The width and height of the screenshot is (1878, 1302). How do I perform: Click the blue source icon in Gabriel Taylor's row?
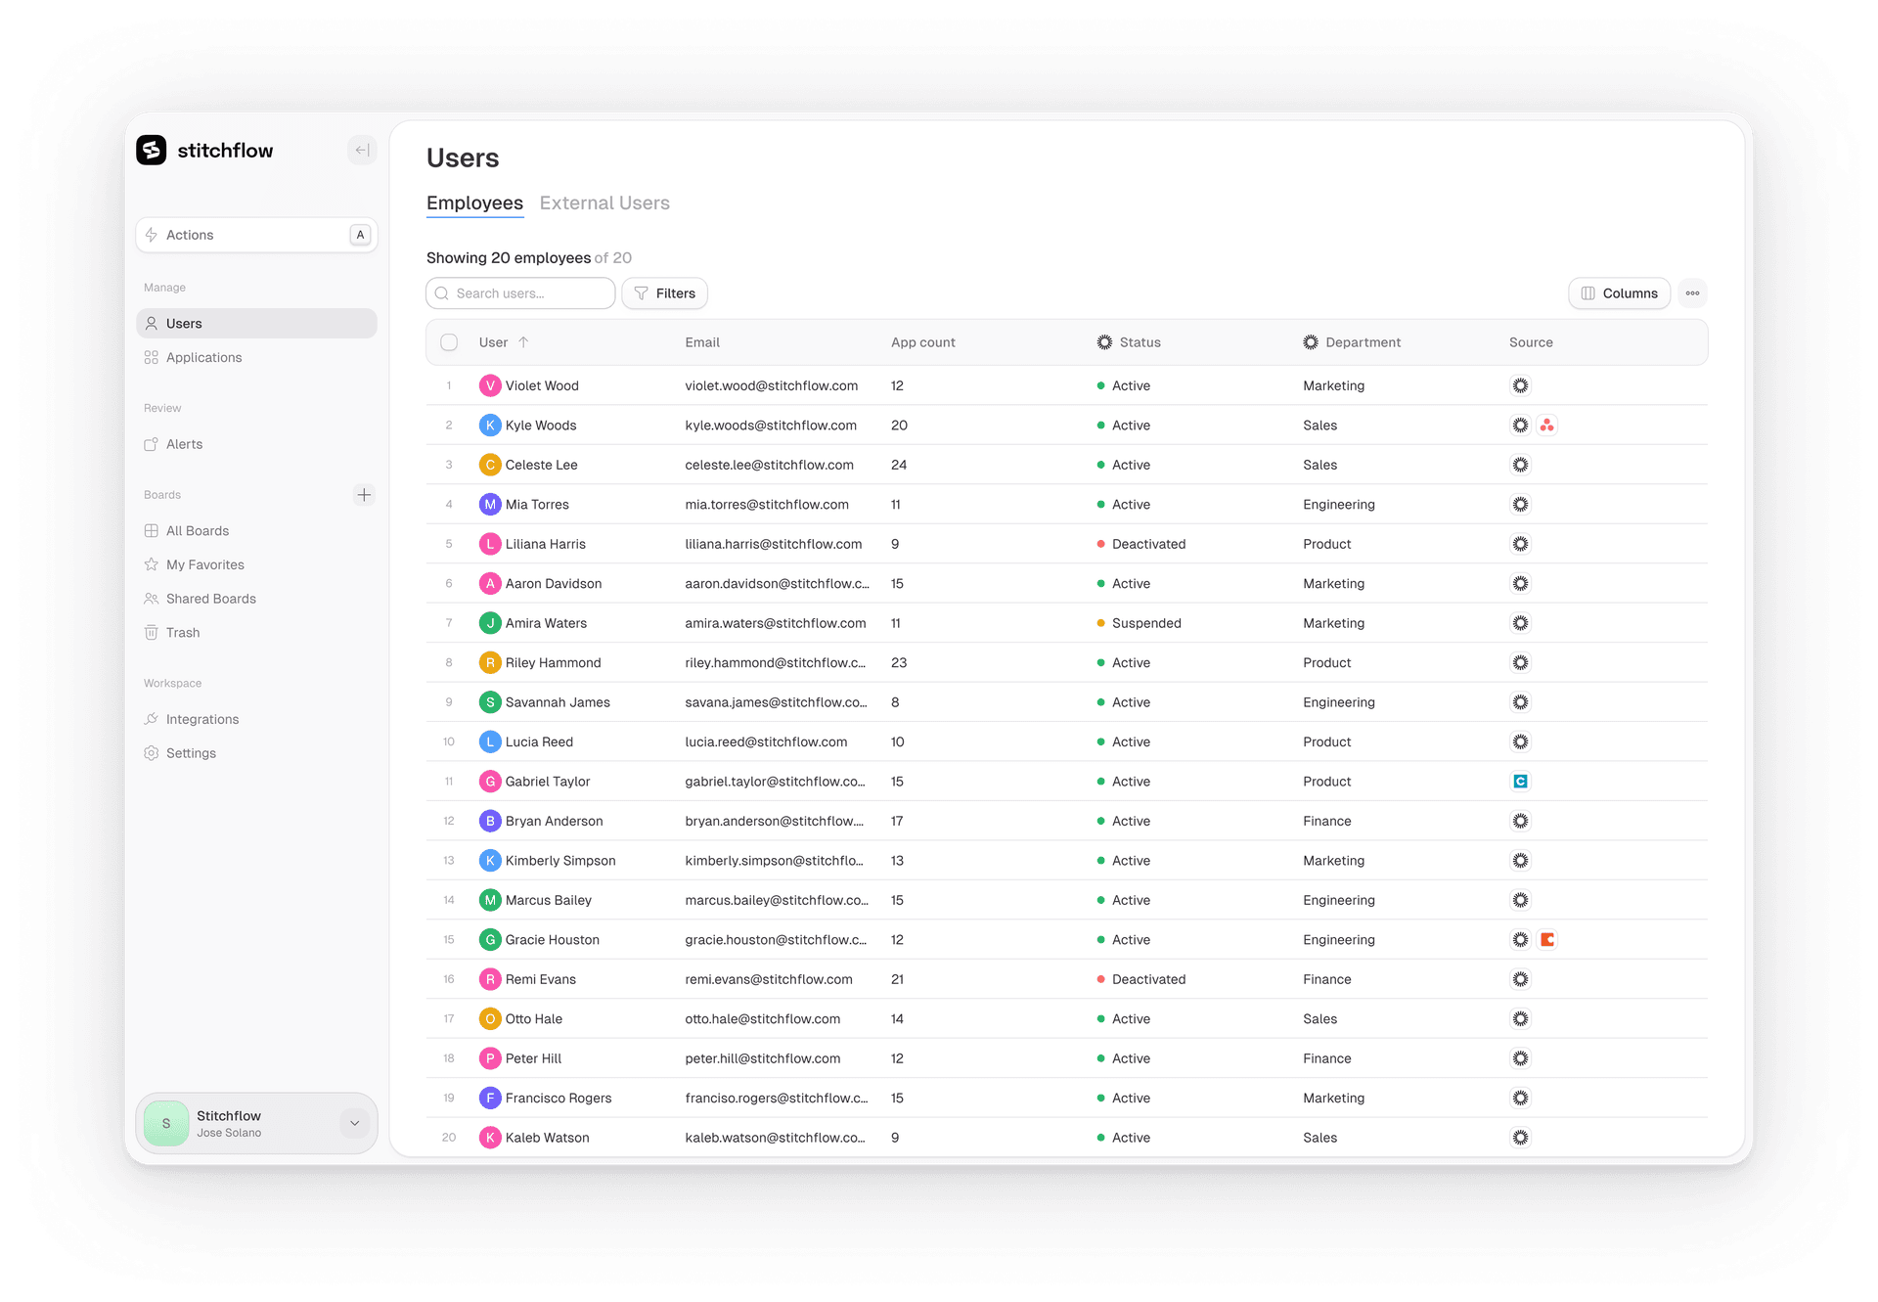tap(1520, 781)
